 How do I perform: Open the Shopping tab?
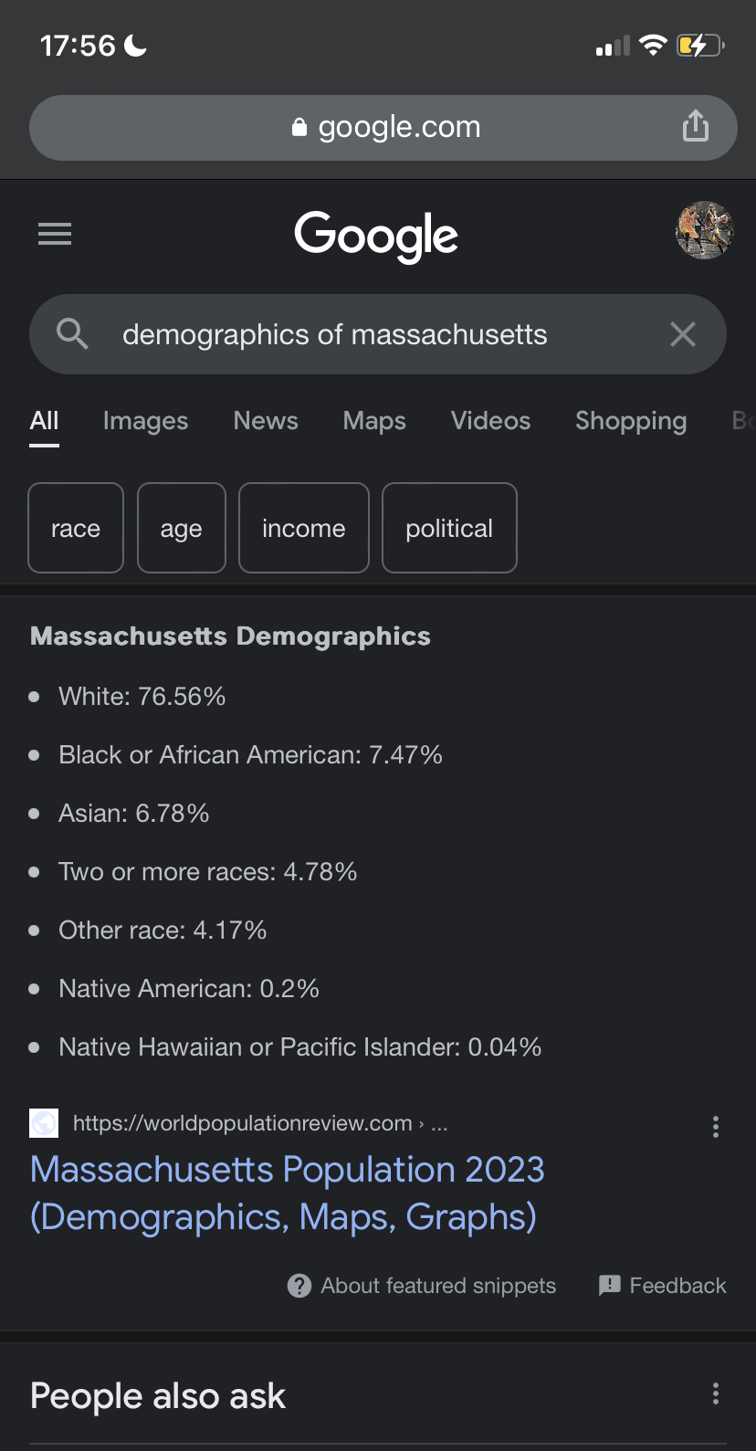tap(631, 421)
